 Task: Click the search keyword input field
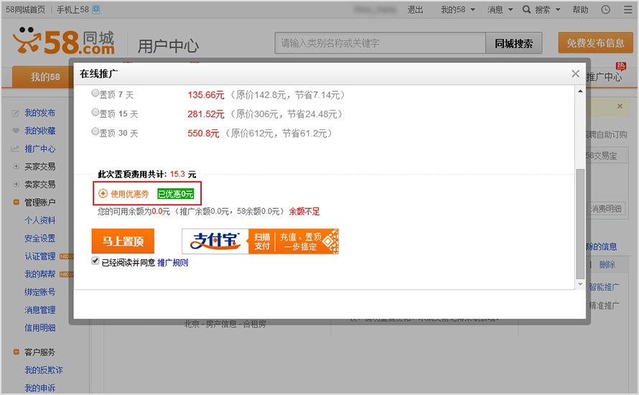(x=380, y=43)
